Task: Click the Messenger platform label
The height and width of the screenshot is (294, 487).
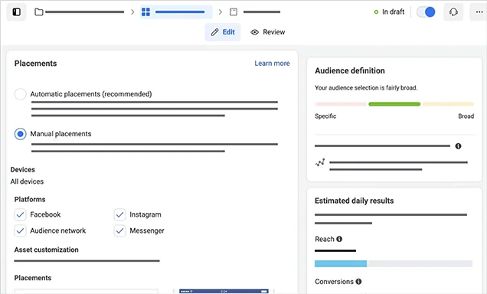Action: [x=147, y=230]
